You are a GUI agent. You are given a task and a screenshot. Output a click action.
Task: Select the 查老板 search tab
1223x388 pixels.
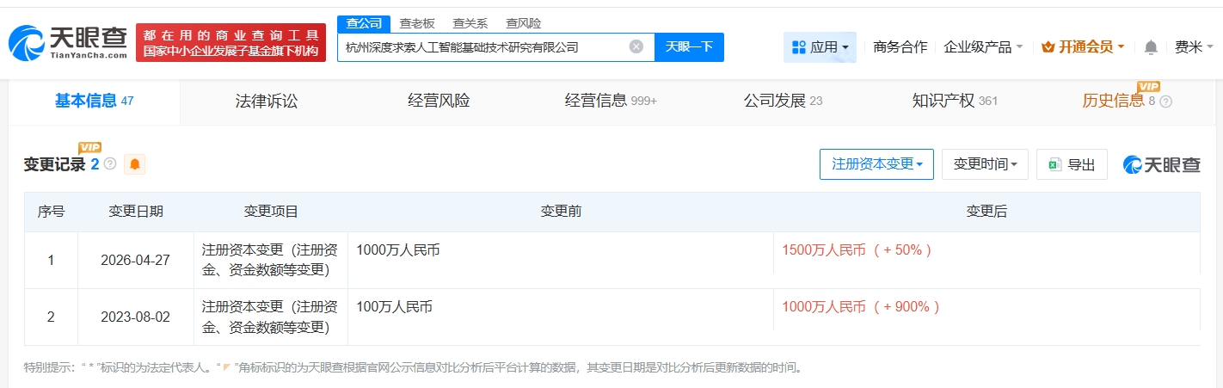click(x=417, y=23)
